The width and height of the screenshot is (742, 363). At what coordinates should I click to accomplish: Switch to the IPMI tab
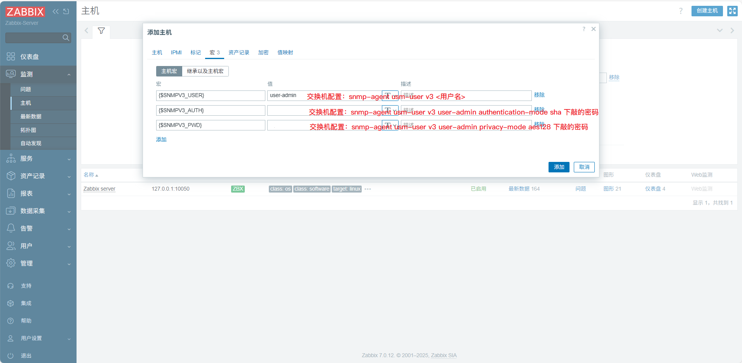coord(176,52)
